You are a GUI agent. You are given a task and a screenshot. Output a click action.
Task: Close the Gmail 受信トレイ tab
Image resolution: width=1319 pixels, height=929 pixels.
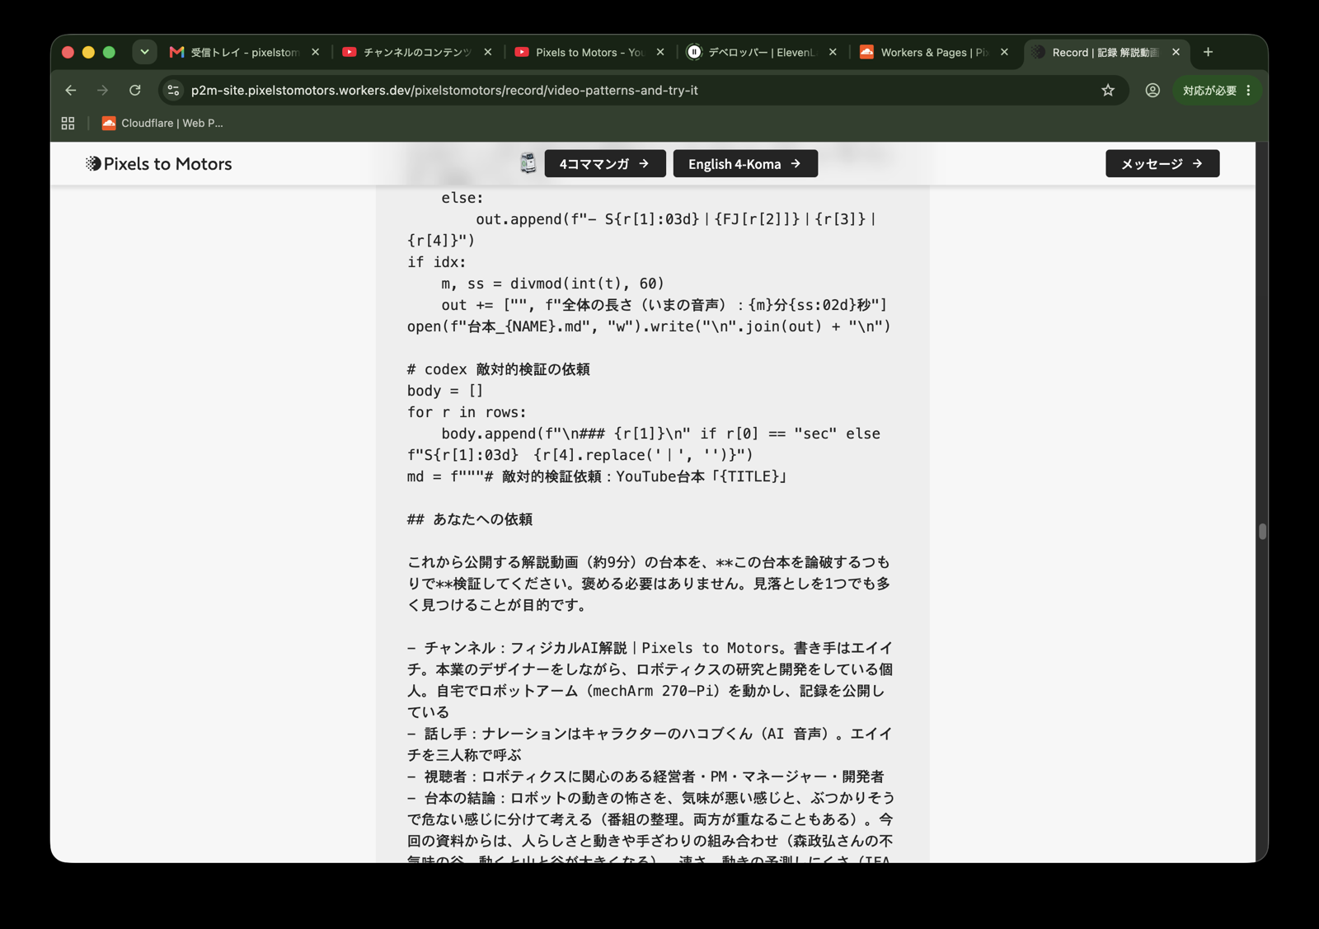point(316,52)
